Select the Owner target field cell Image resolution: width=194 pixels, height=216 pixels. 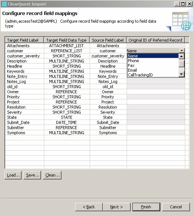(25, 92)
